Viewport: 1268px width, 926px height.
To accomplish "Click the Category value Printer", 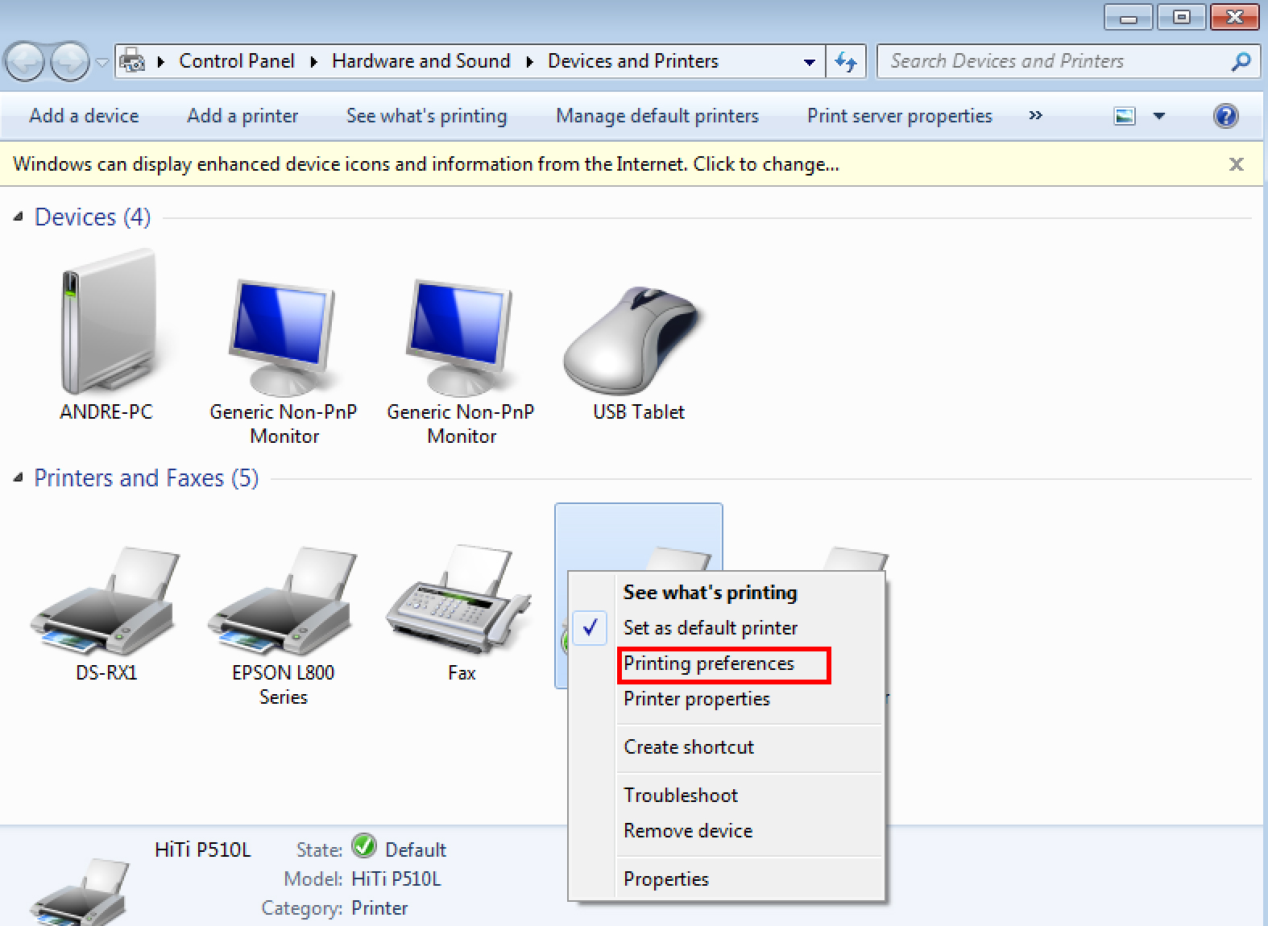I will pyautogui.click(x=379, y=907).
